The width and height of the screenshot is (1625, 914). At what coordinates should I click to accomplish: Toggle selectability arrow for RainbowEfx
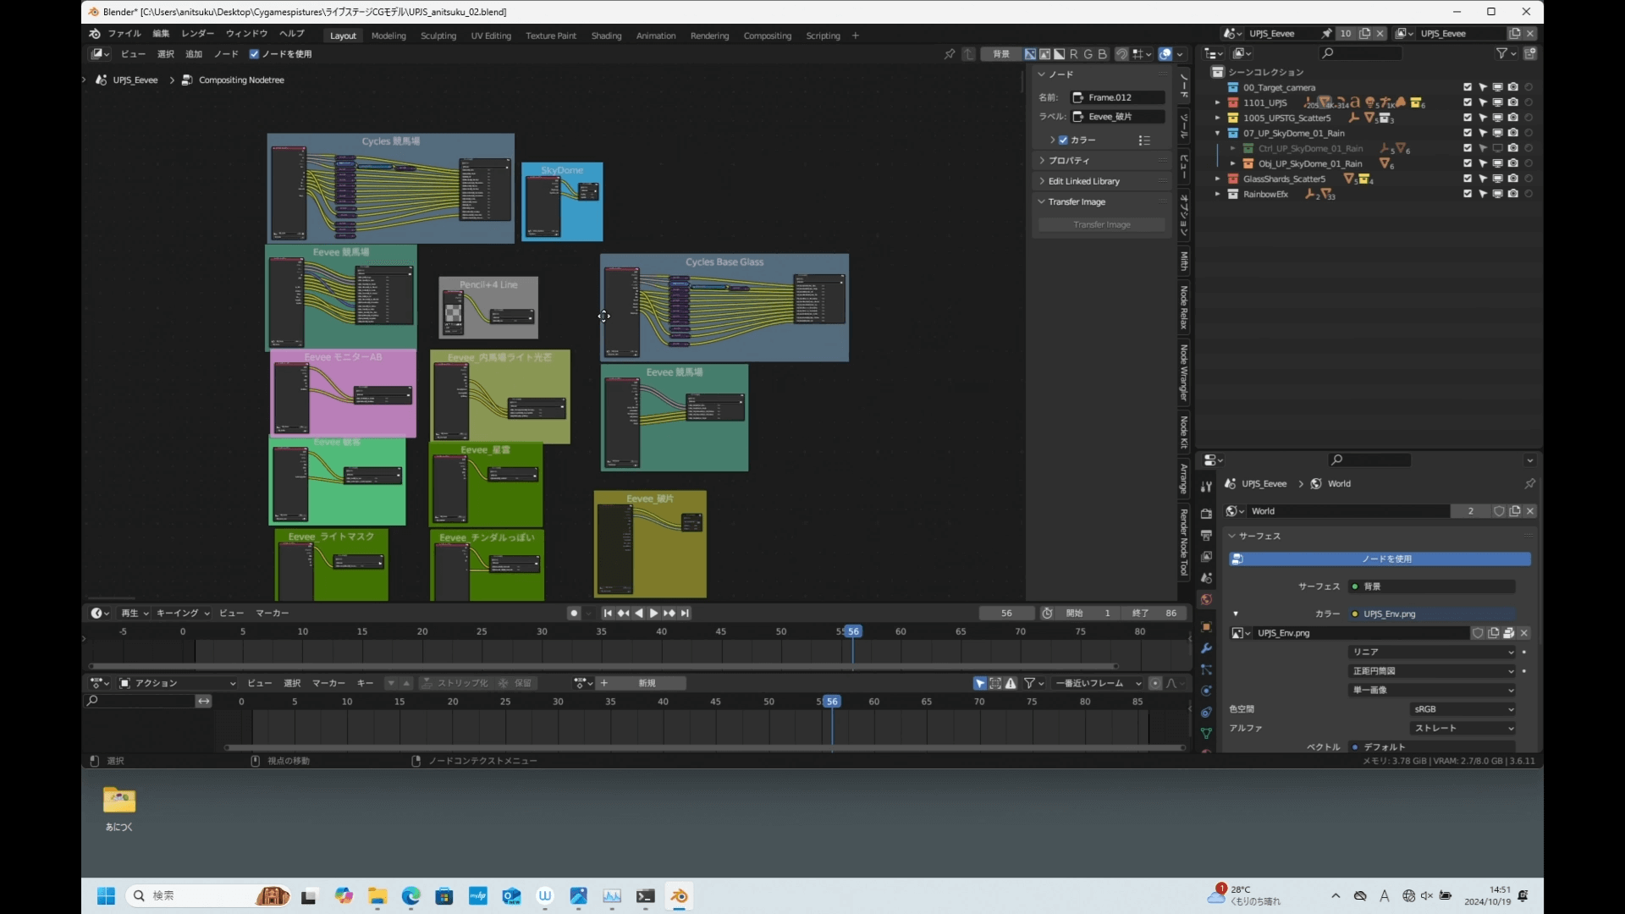click(1483, 194)
